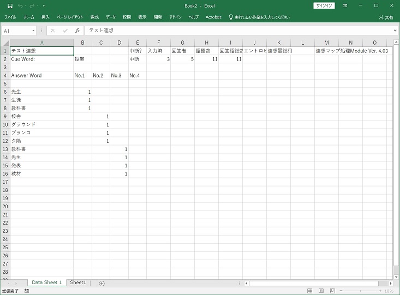
Task: Select cell A6 containing 先生
Action: pos(42,92)
